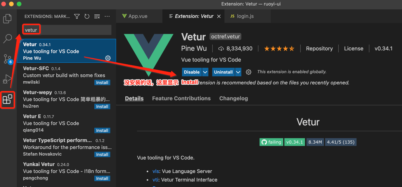Open the extensions panel more actions menu
This screenshot has height=187, width=402.
(107, 16)
